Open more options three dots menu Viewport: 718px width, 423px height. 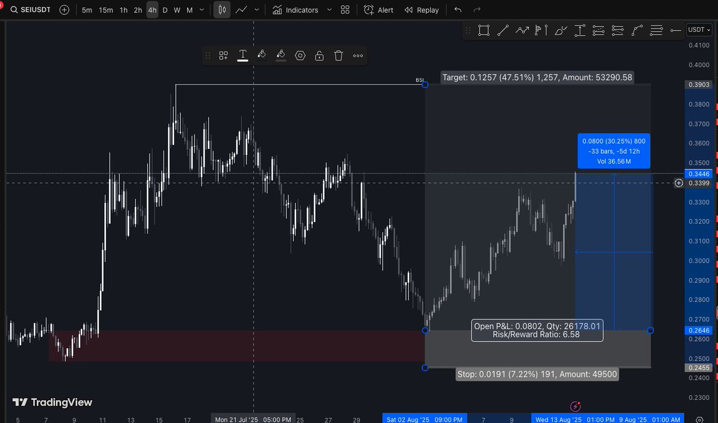(x=358, y=56)
